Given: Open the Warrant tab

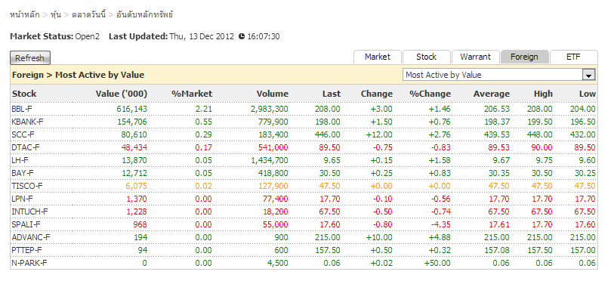Looking at the screenshot, I should click(475, 57).
